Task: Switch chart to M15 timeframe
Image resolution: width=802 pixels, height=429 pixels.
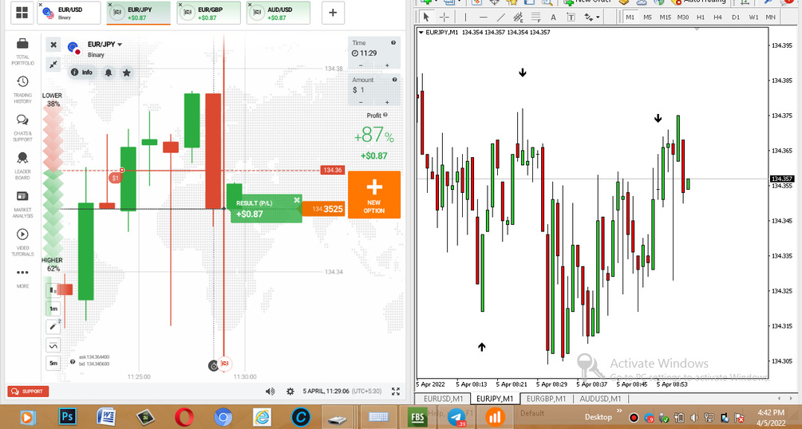Action: click(x=665, y=17)
